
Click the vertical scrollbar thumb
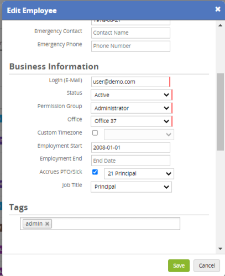click(220, 112)
